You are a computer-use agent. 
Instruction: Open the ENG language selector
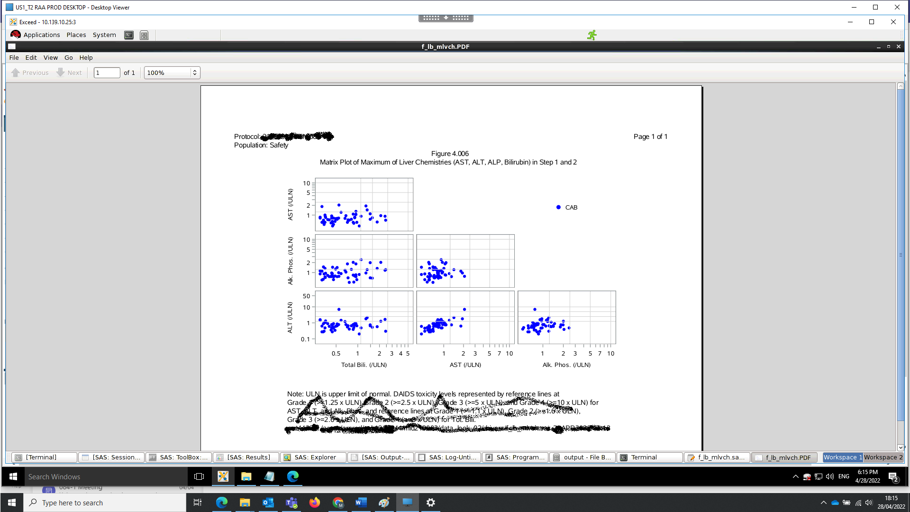(x=844, y=476)
